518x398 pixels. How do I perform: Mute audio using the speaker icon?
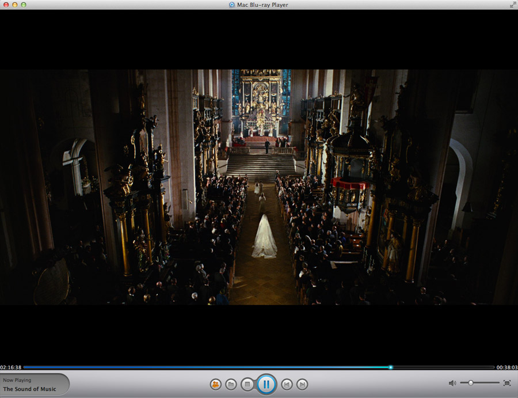(452, 383)
